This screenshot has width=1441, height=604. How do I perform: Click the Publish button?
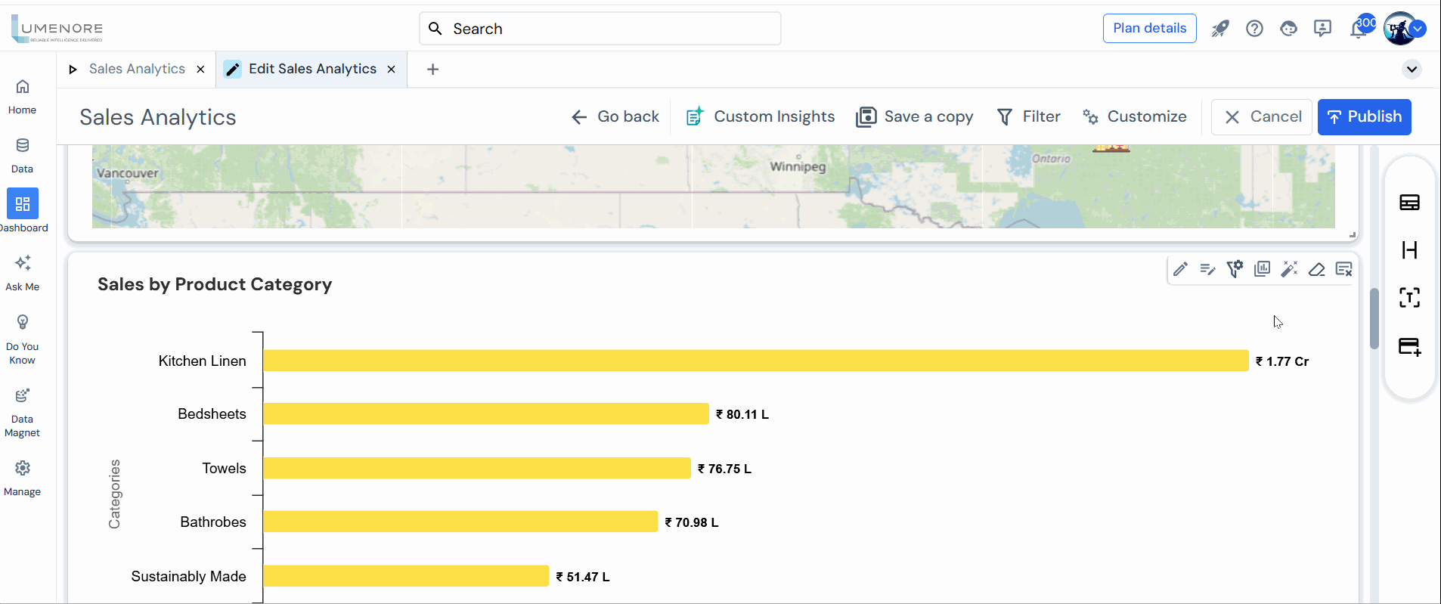[x=1364, y=116]
